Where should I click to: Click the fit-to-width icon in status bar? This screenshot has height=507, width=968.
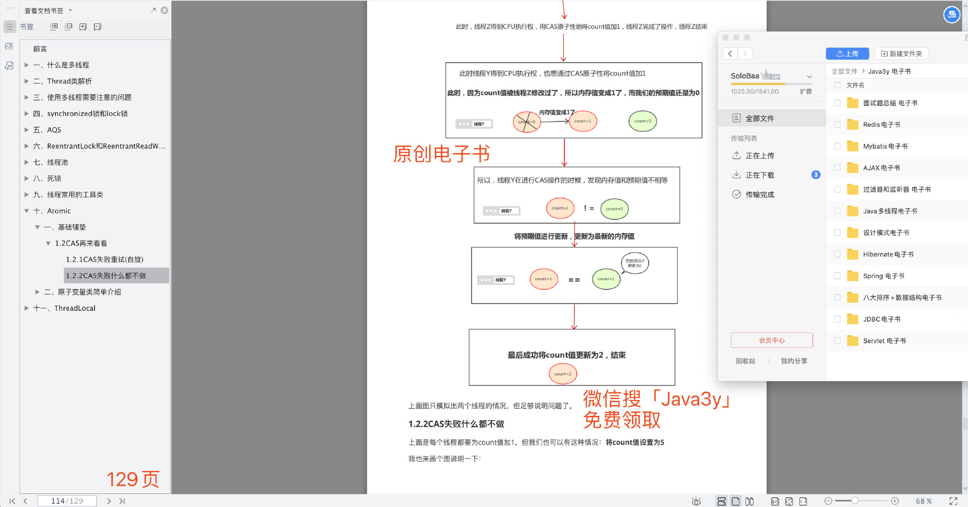[804, 501]
